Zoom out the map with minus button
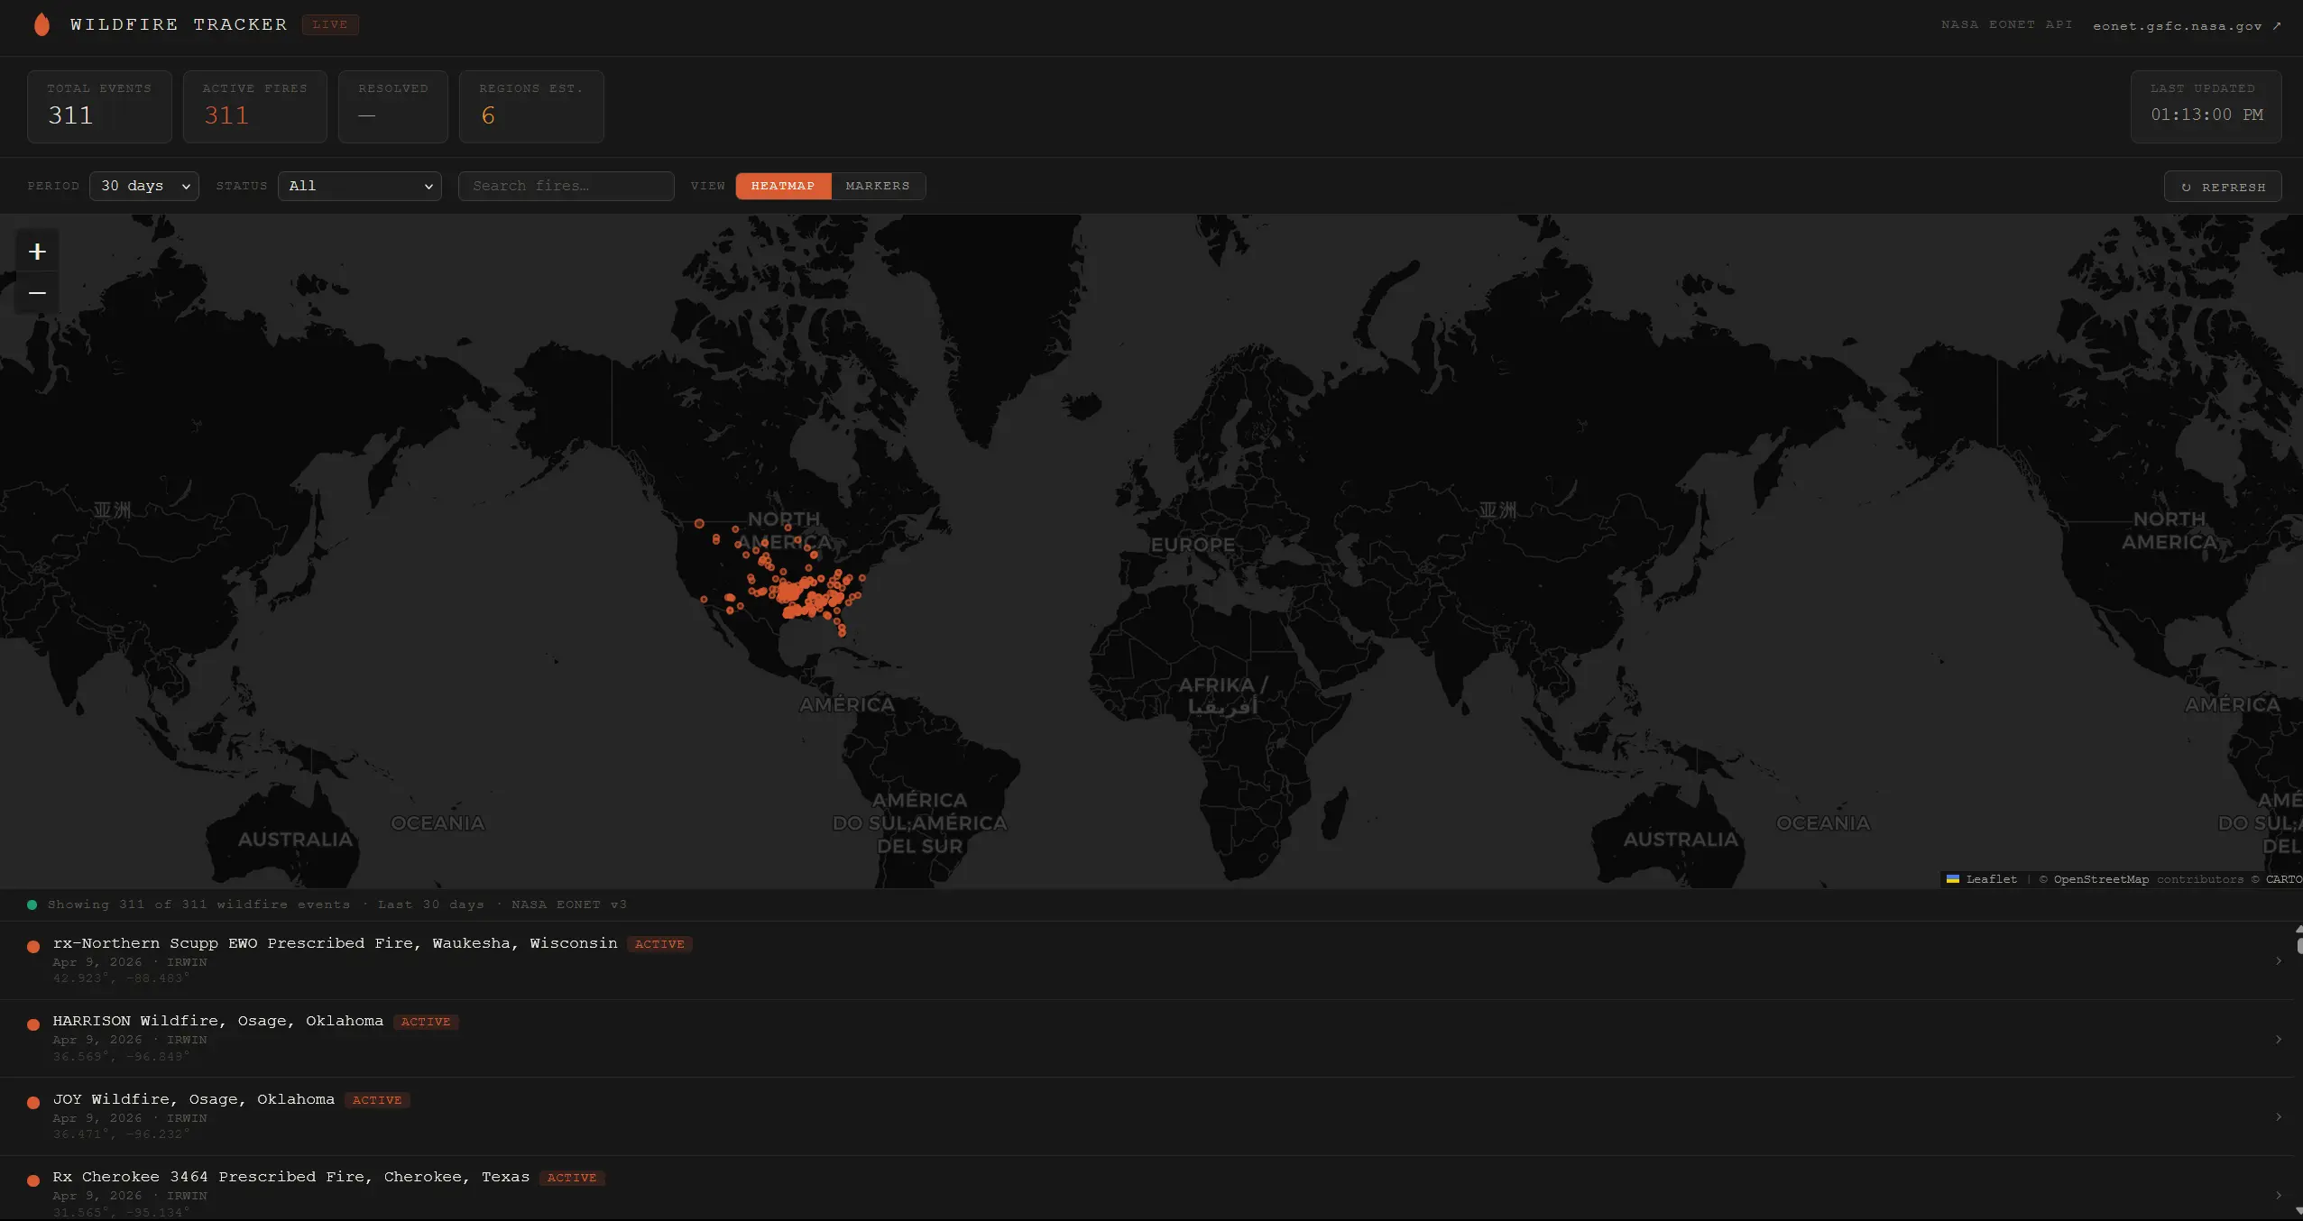Image resolution: width=2303 pixels, height=1221 pixels. (37, 293)
